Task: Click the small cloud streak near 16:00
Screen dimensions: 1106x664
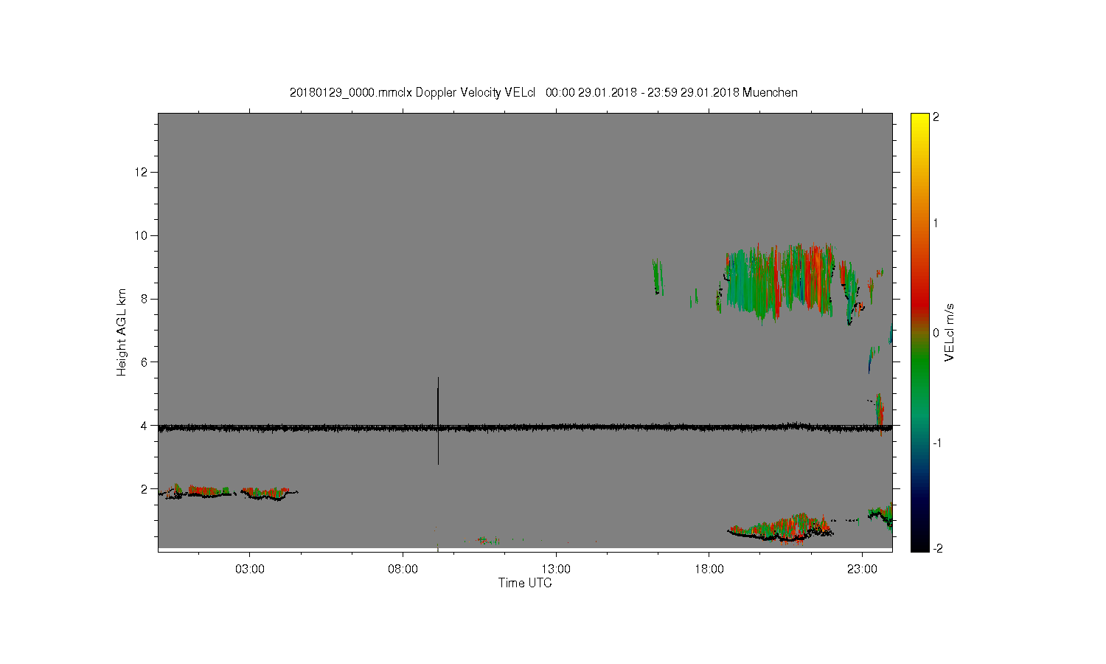Action: [658, 277]
